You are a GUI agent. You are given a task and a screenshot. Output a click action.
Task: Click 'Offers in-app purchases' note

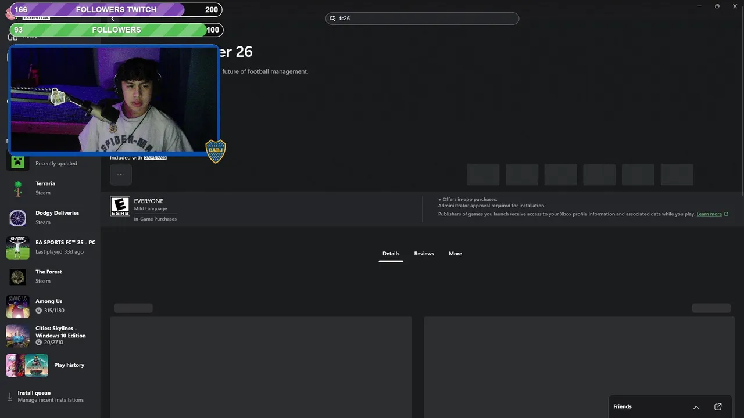pos(468,200)
